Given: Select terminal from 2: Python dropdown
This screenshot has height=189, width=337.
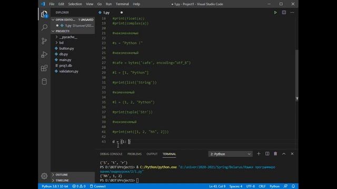Looking at the screenshot, I should pos(230,154).
